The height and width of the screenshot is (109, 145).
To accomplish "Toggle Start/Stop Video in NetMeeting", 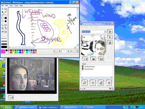I will tap(85, 59).
